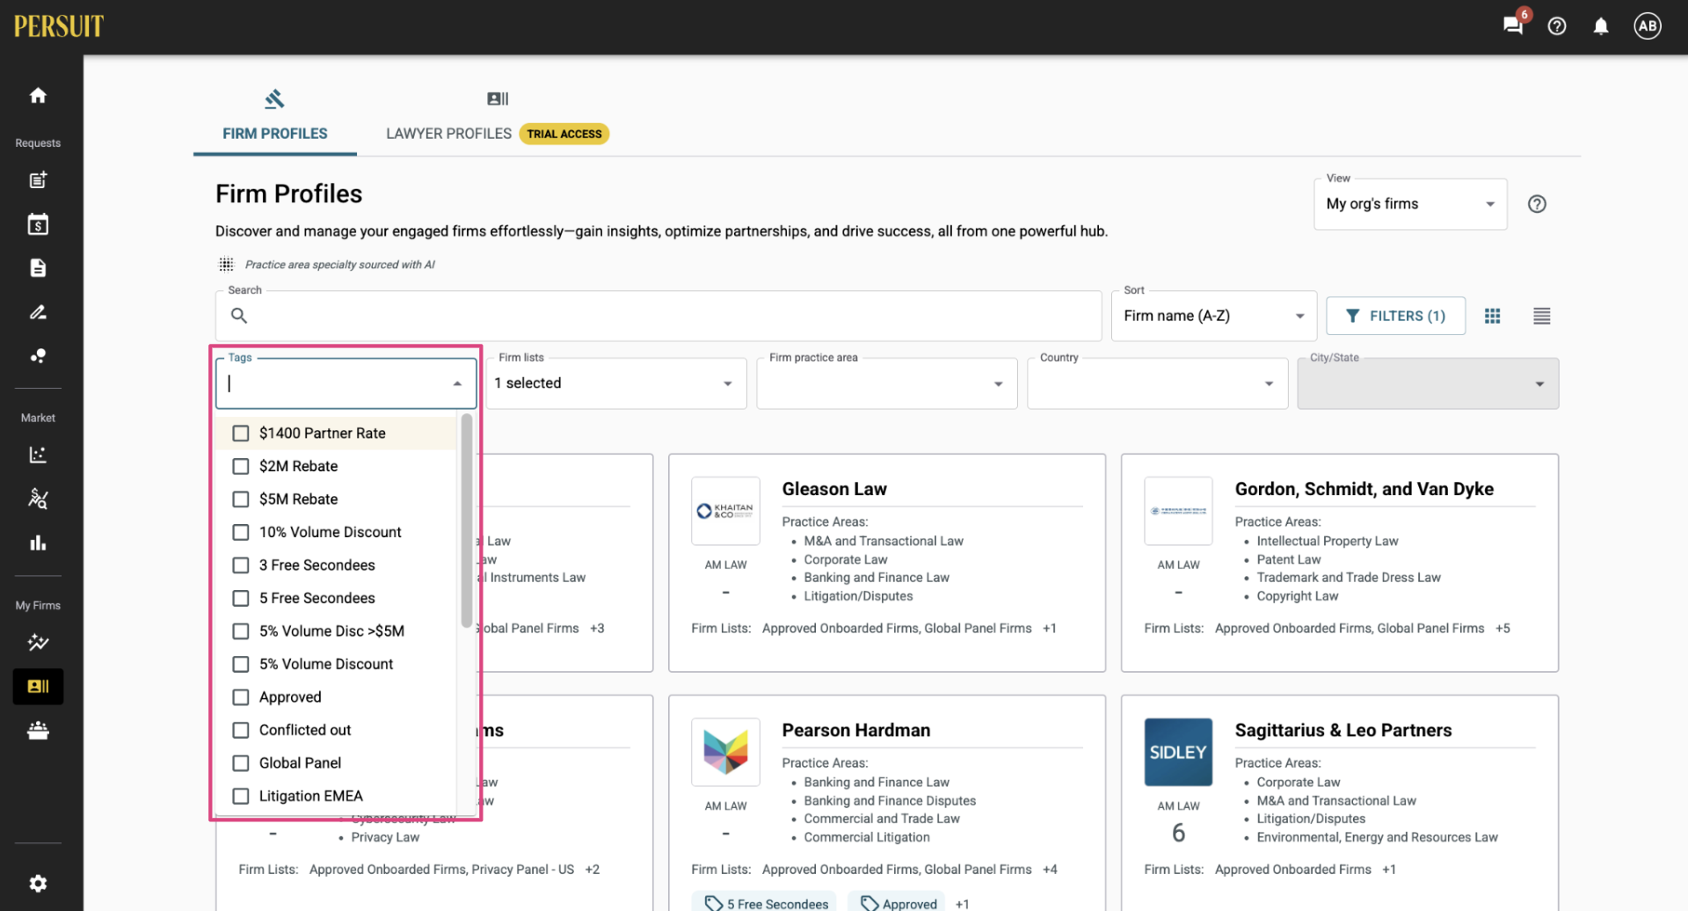This screenshot has width=1688, height=911.
Task: Check the $2M Rebate tag
Action: (x=240, y=466)
